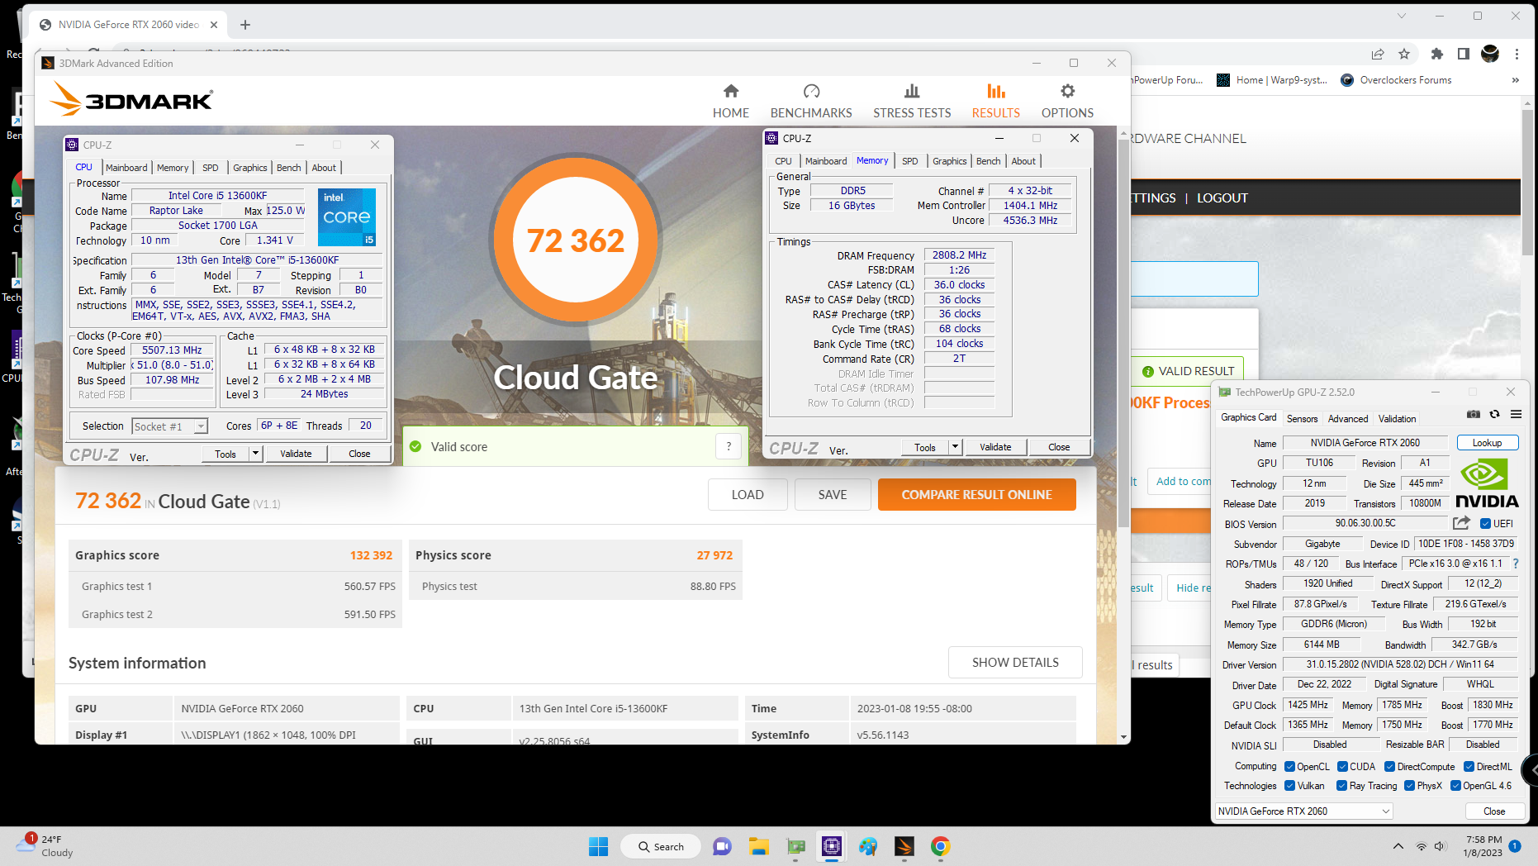Viewport: 1538px width, 866px height.
Task: Click the valid score help question button
Action: coord(729,446)
